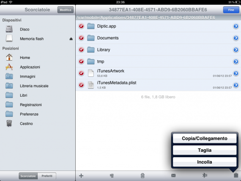
Task: Tap the path bar showing /var/mobile/Applications
Action: 158,18
